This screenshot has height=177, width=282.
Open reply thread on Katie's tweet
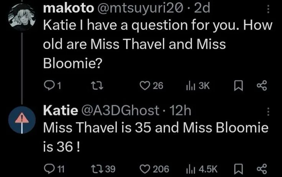[x=50, y=168]
